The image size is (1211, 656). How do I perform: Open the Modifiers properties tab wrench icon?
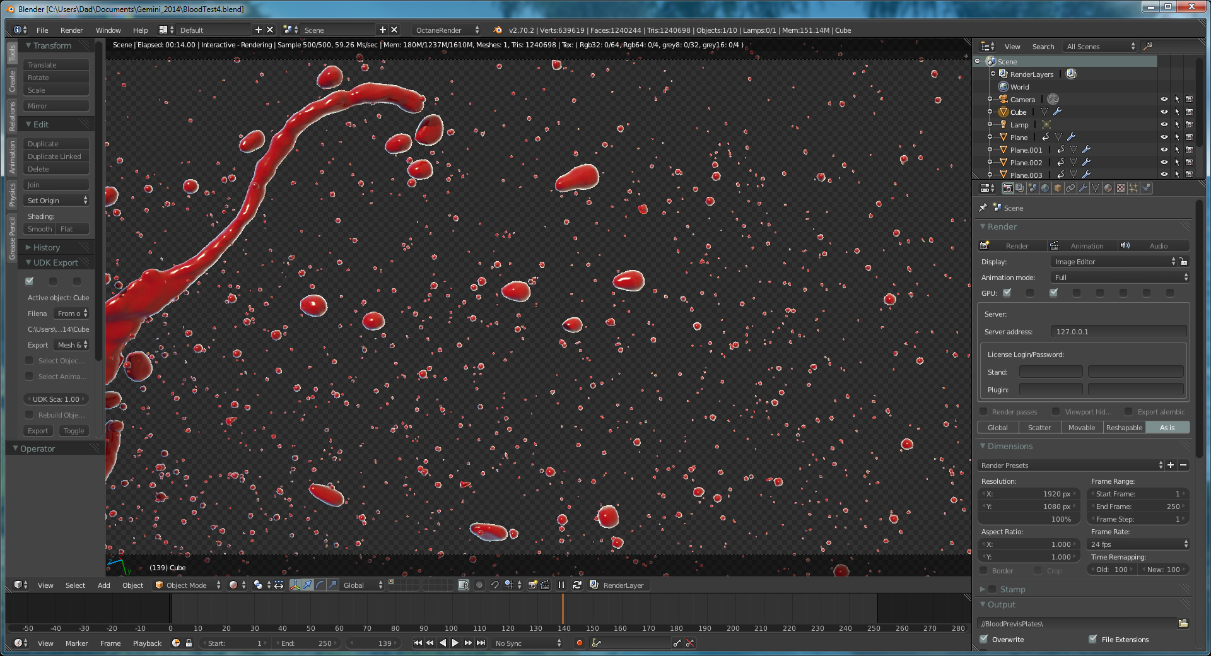click(x=1083, y=188)
